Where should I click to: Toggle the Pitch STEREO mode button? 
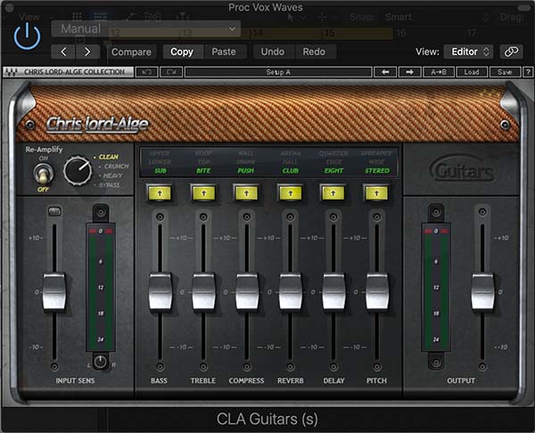376,193
